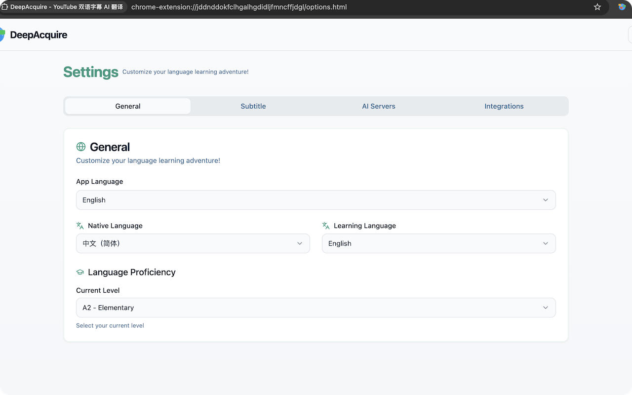Click the browser extension icon beside the star
Image resolution: width=632 pixels, height=395 pixels.
pos(622,7)
